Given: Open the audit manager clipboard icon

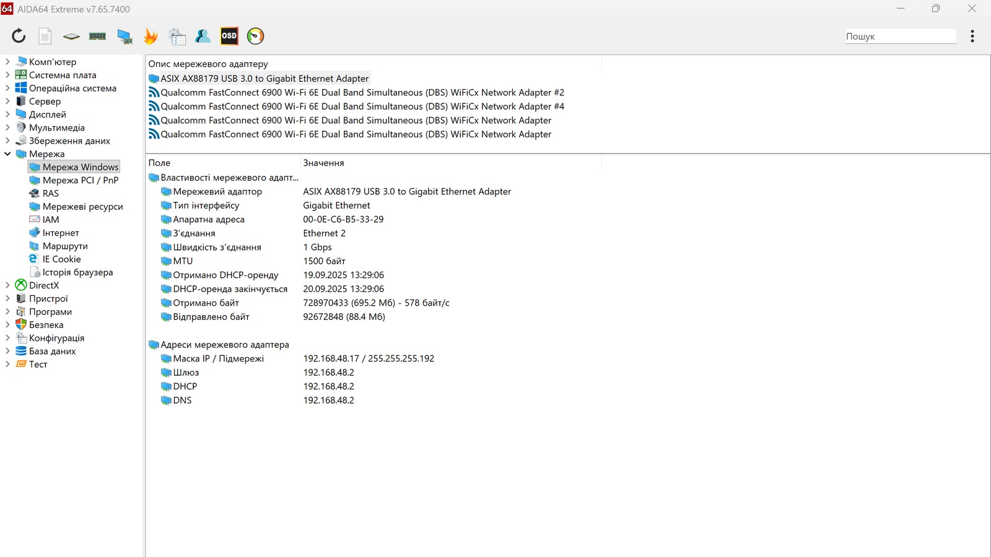Looking at the screenshot, I should click(x=177, y=37).
